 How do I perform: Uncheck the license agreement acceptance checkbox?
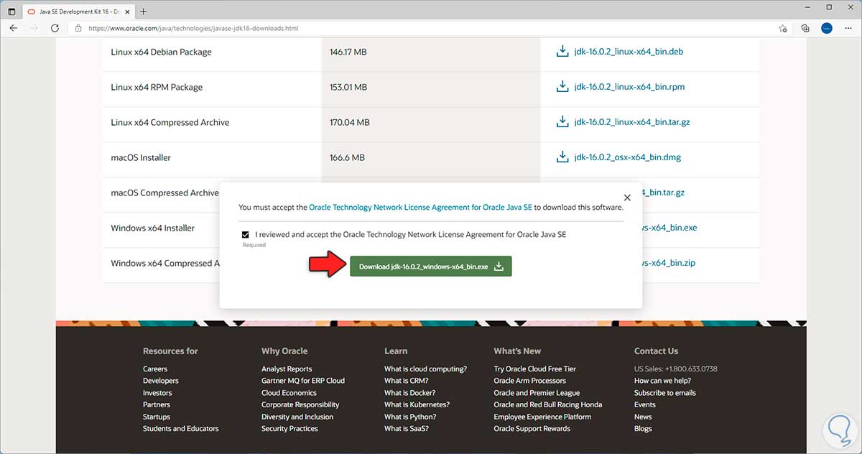click(246, 234)
